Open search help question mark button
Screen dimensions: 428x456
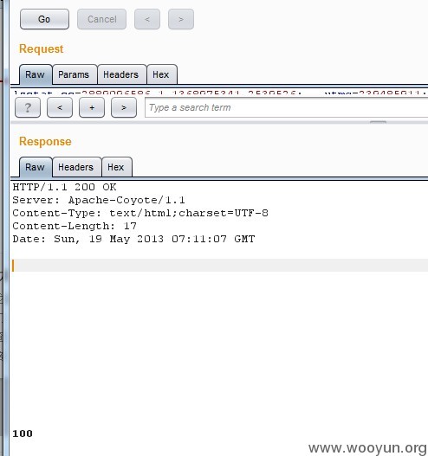coord(28,107)
